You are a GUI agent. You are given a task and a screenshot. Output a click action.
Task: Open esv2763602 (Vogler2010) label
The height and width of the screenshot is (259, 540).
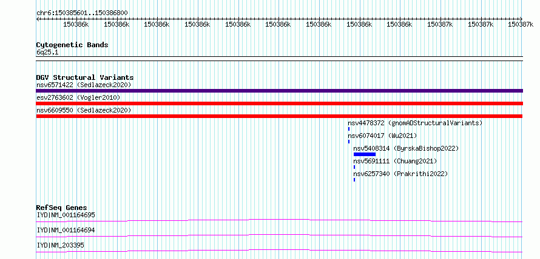(x=78, y=97)
